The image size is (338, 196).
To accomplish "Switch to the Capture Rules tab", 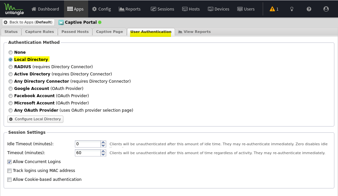I will (40, 32).
